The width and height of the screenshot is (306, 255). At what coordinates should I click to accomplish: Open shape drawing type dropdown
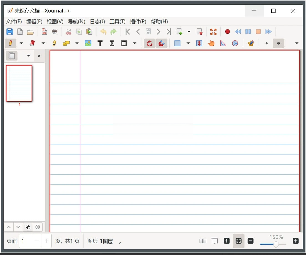point(135,43)
